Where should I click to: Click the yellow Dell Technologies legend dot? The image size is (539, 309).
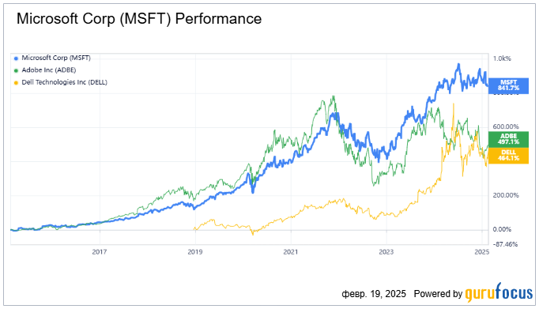tap(16, 83)
